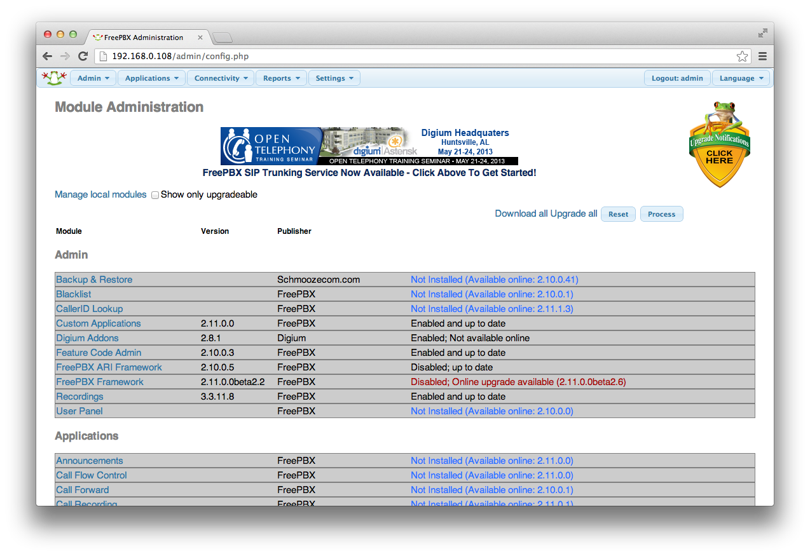This screenshot has height=556, width=810.
Task: Click the address bar URL field
Action: pyautogui.click(x=423, y=56)
